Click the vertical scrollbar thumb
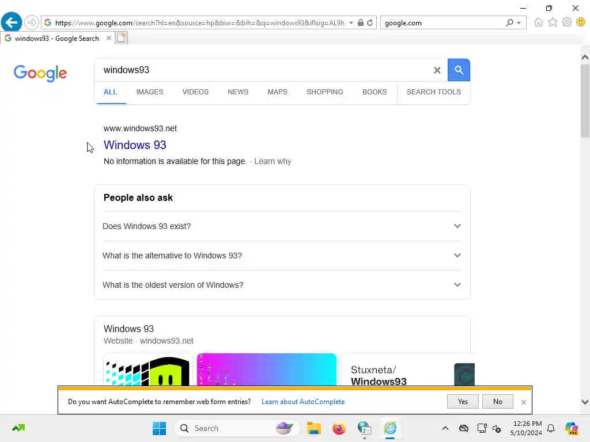 (585, 101)
